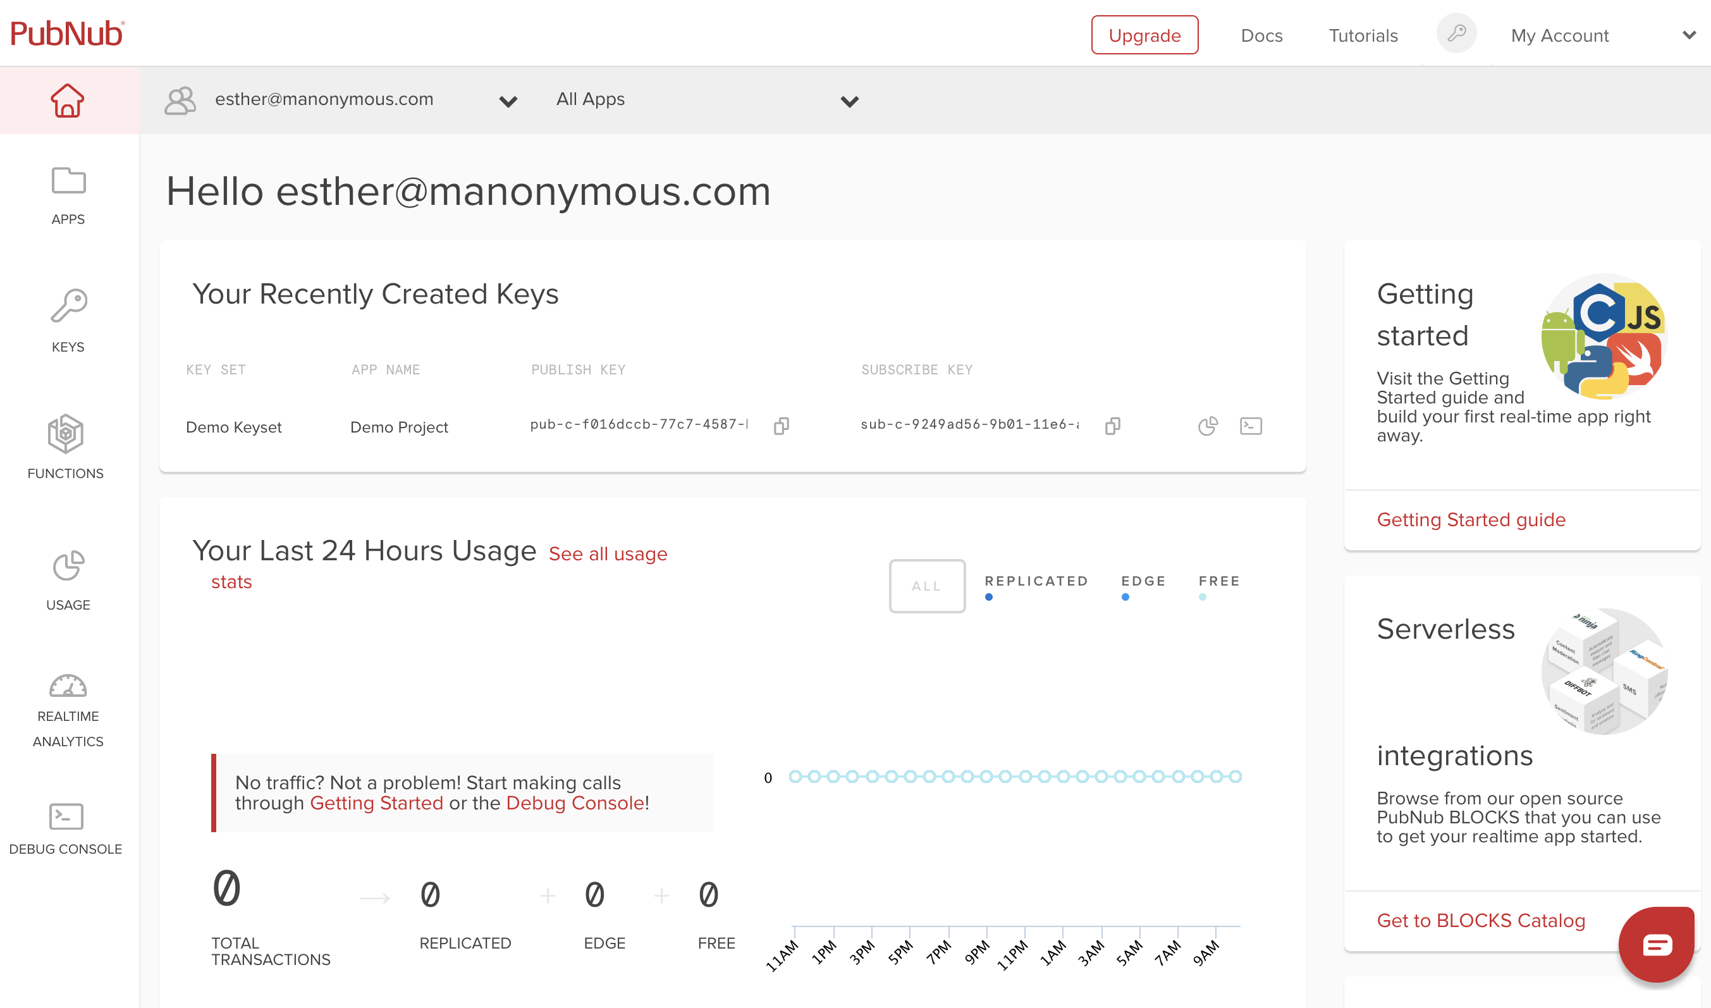1711x1008 pixels.
Task: Click the Free transactions count
Action: click(x=708, y=895)
